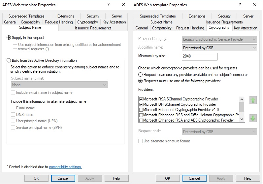Click the Minimum key size field
The width and height of the screenshot is (263, 184).
[x=199, y=56]
